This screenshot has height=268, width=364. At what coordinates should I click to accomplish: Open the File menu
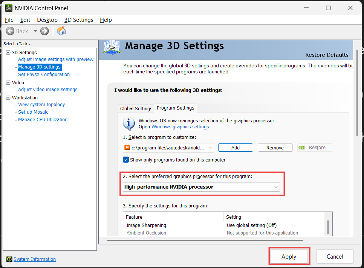[x=9, y=20]
